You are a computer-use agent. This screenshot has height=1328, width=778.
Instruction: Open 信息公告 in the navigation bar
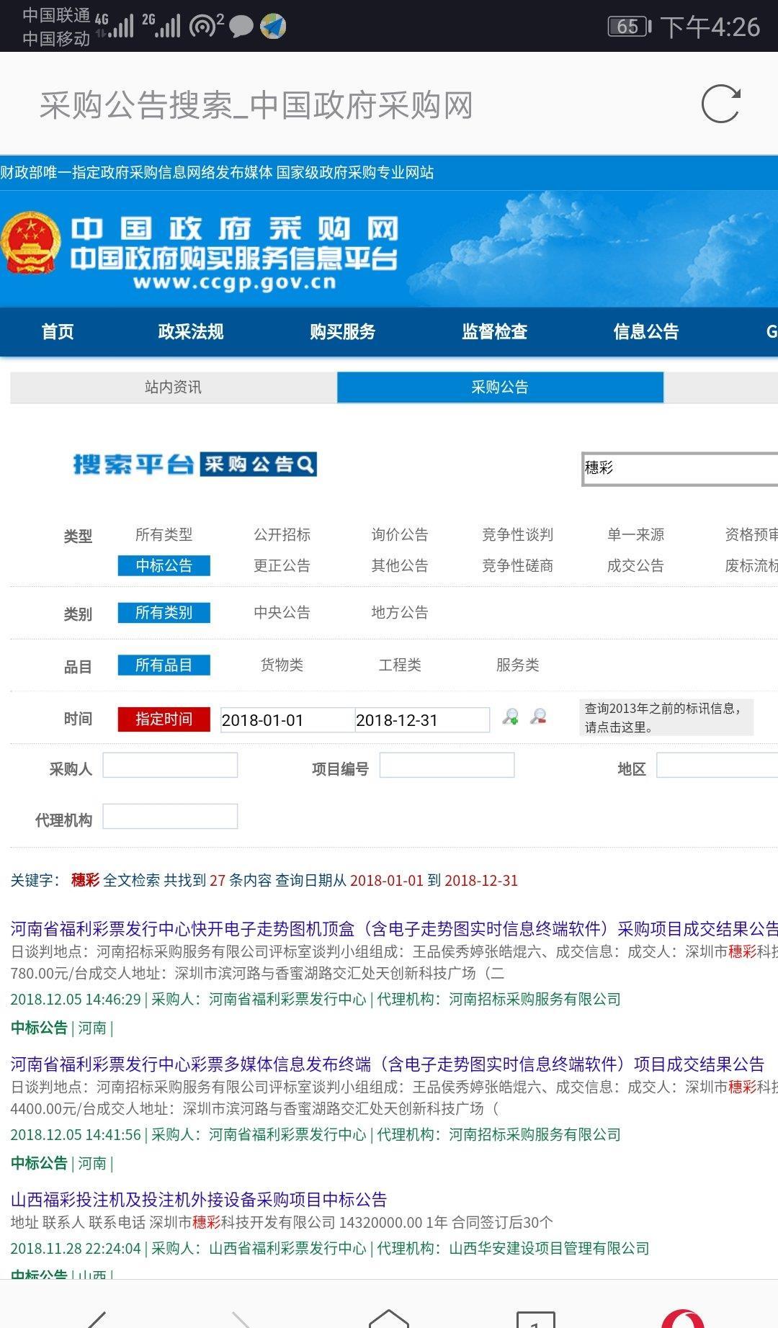click(646, 332)
